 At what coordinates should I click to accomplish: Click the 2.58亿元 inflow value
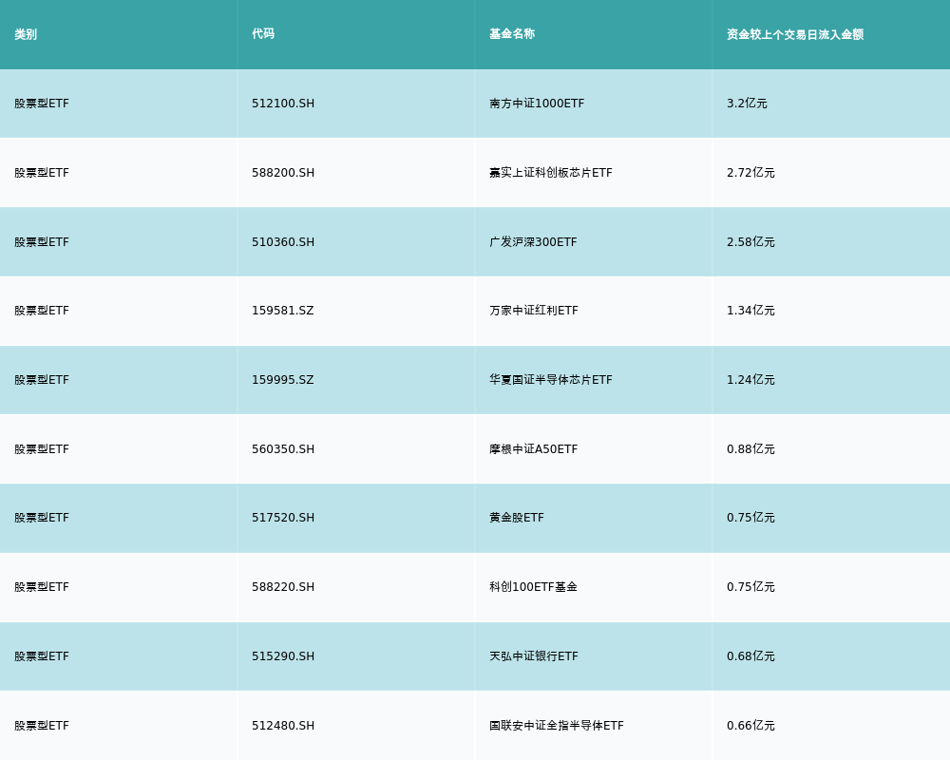click(750, 242)
